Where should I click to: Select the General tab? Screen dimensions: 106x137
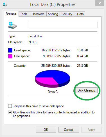pyautogui.click(x=11, y=13)
